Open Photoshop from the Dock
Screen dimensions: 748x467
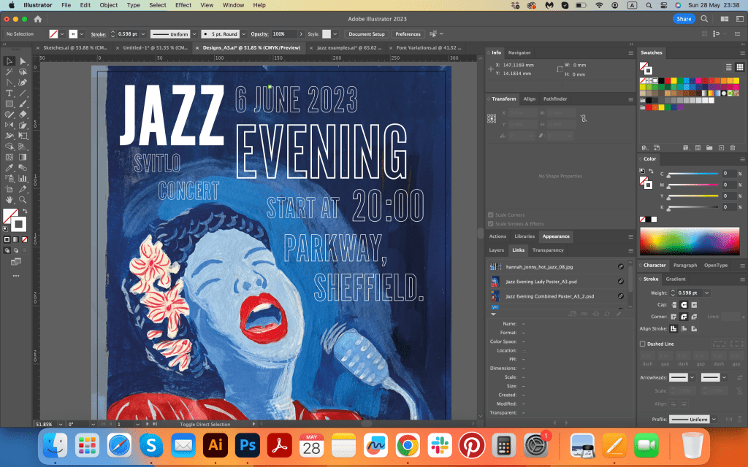pyautogui.click(x=247, y=444)
